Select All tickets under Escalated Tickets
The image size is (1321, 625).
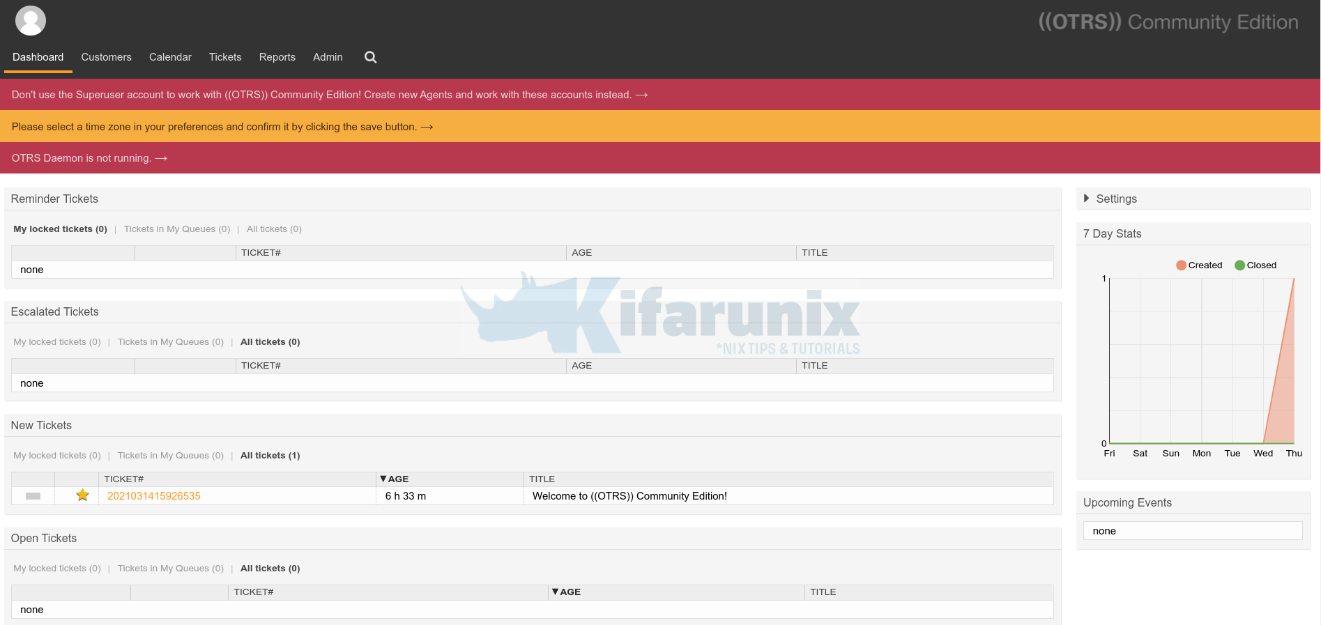coord(270,342)
